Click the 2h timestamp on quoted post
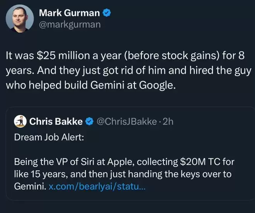The height and width of the screenshot is (213, 255). pyautogui.click(x=168, y=122)
